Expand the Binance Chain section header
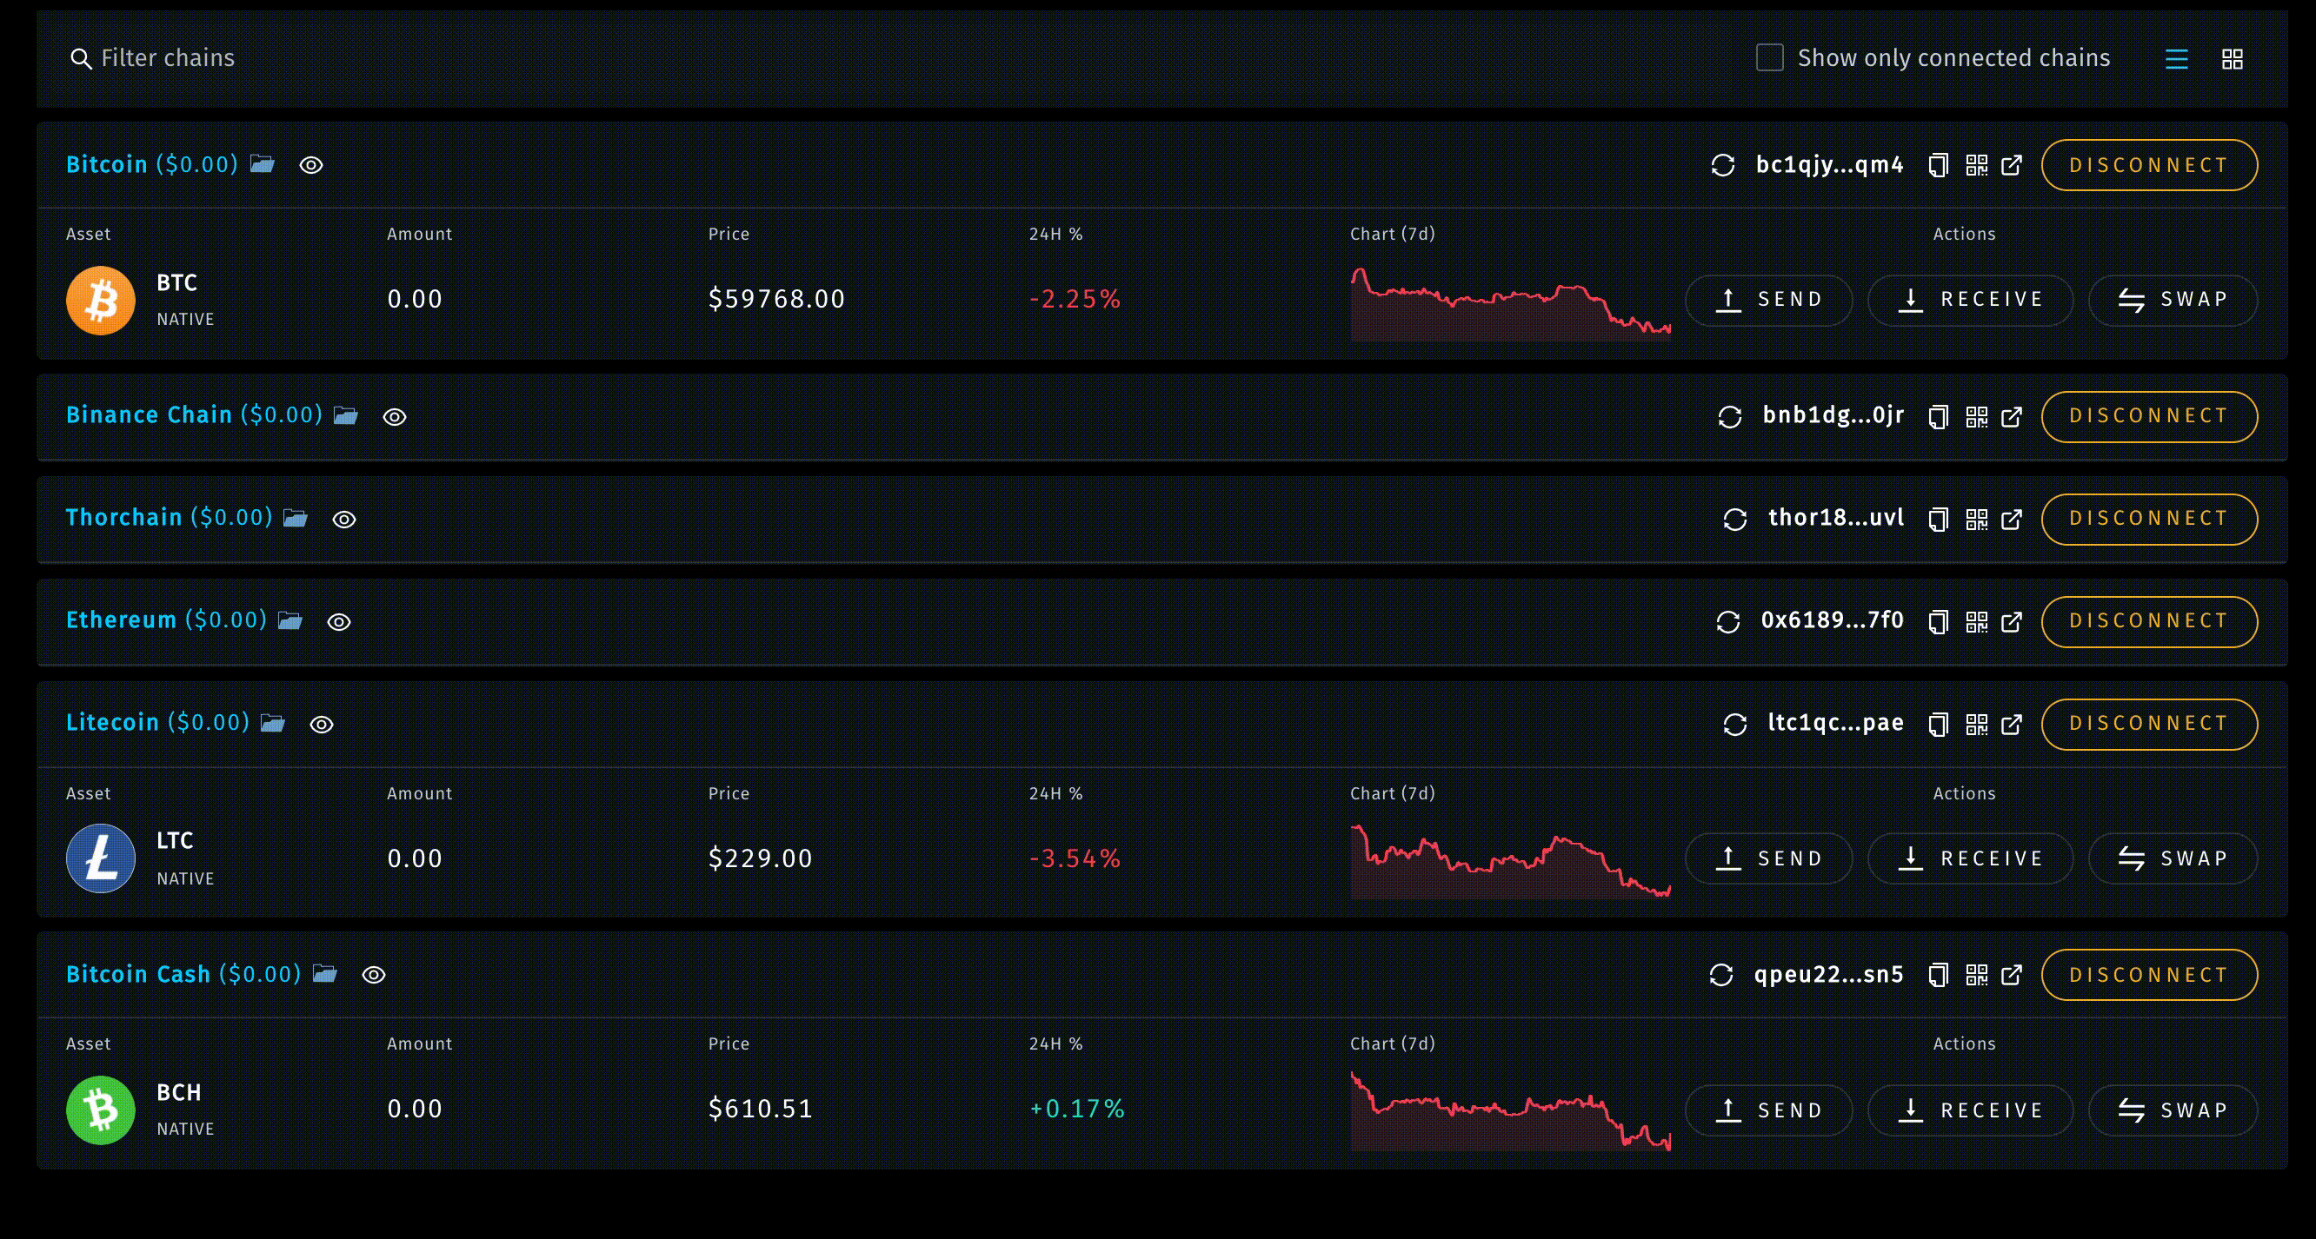2316x1239 pixels. coord(150,415)
